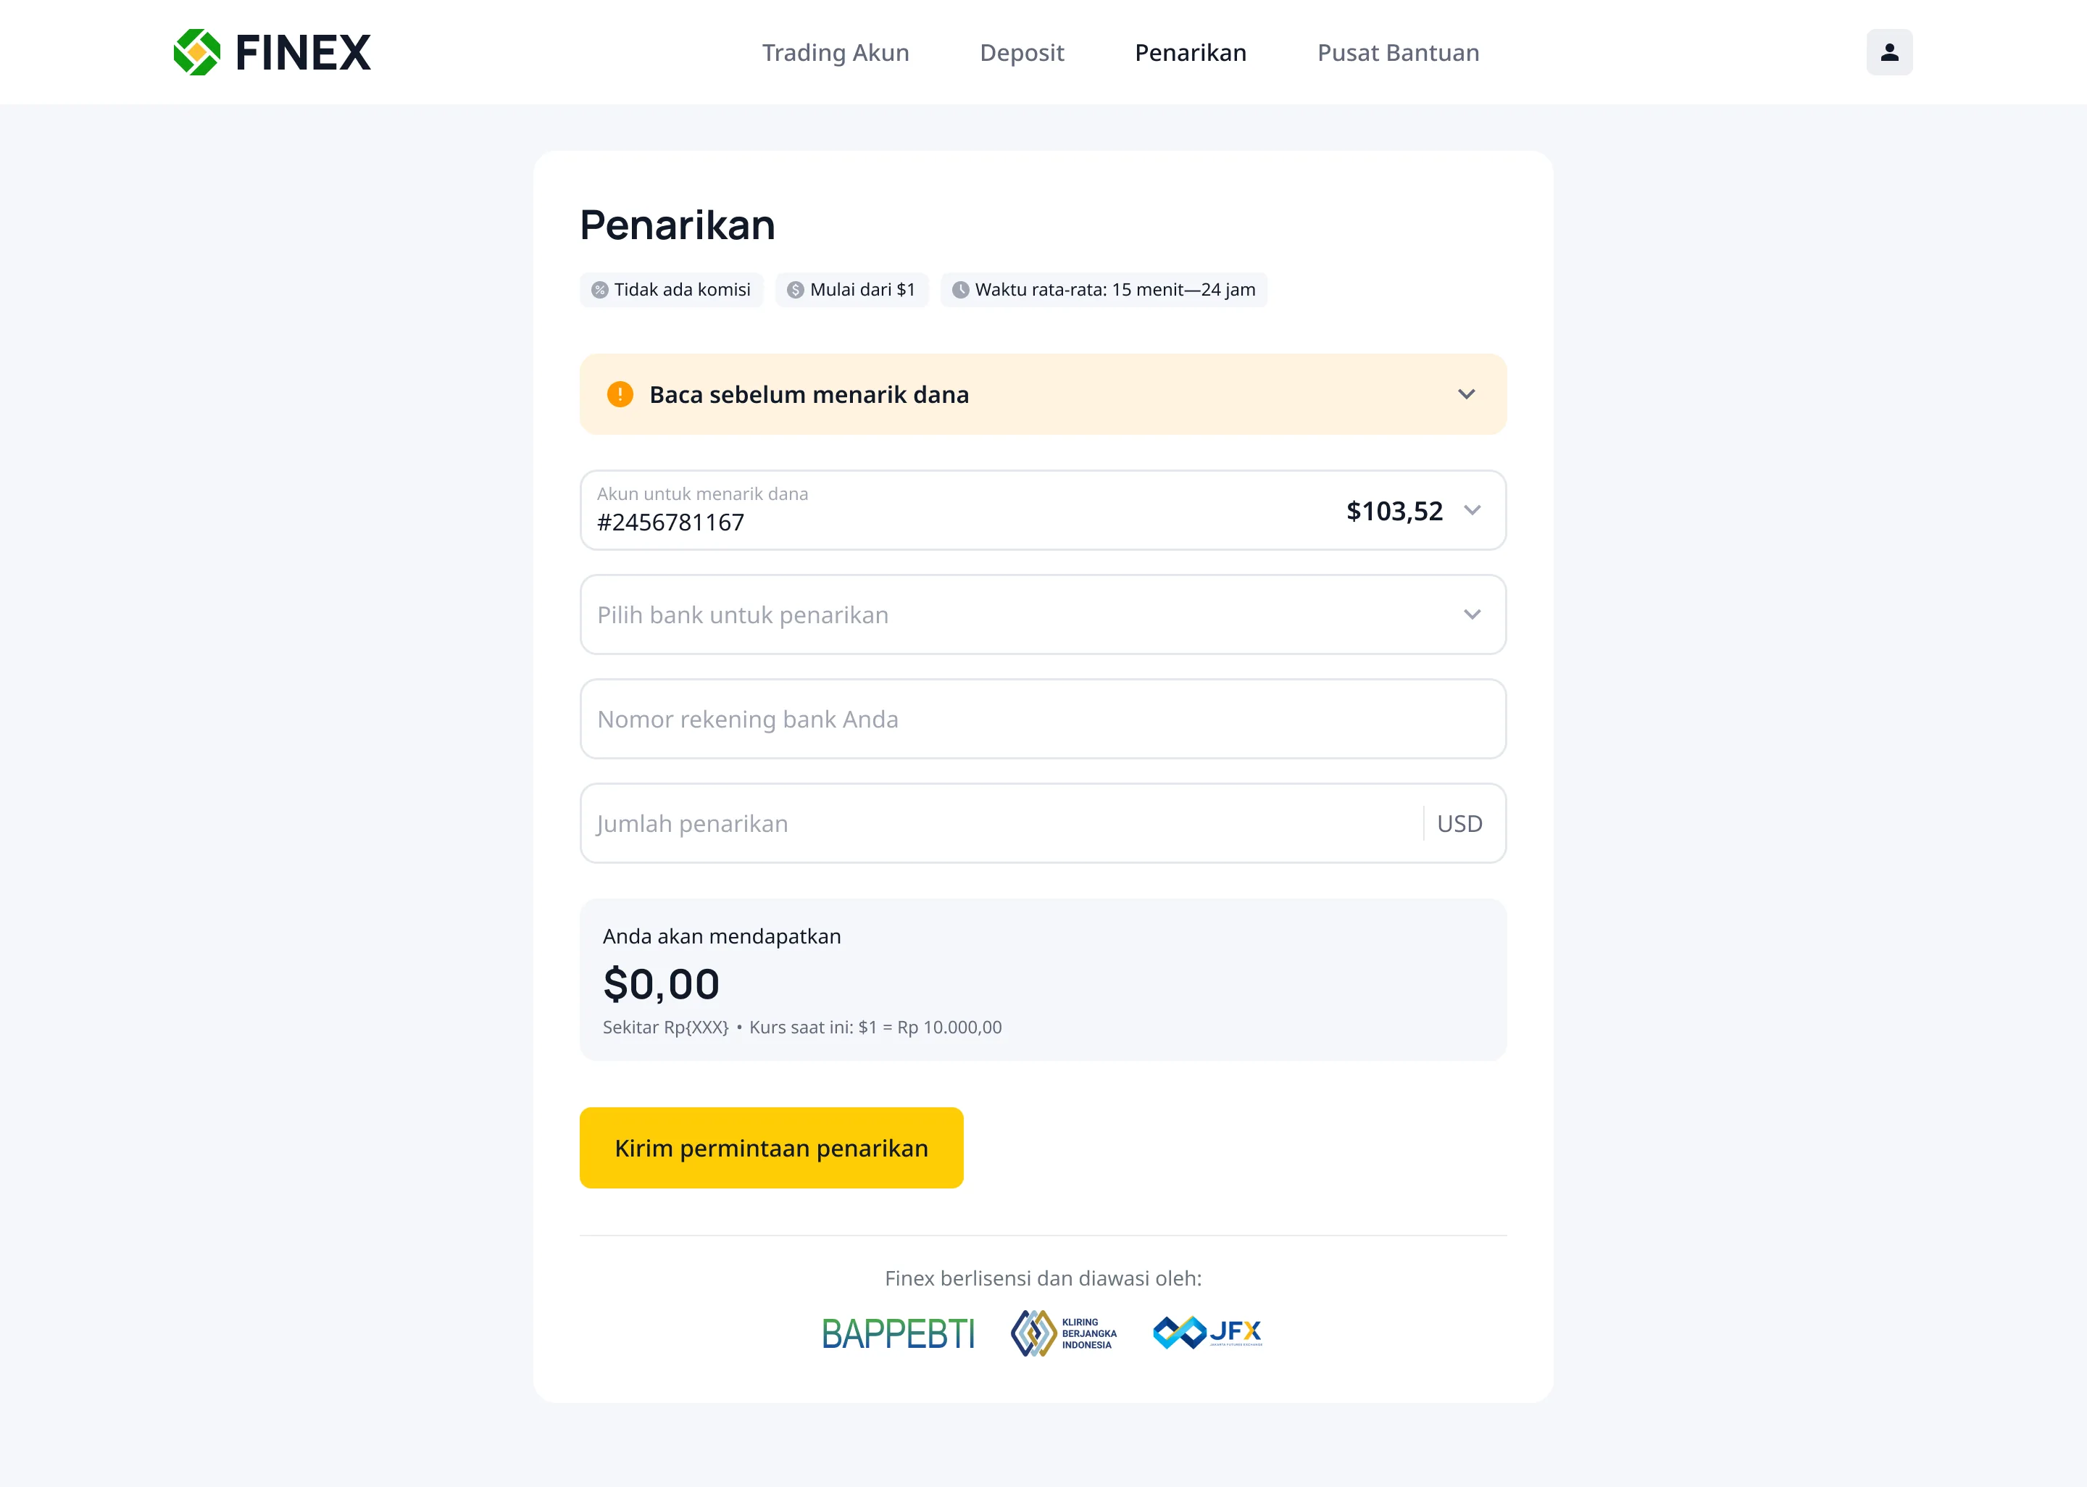
Task: Go to the Trading Akun menu
Action: [x=835, y=53]
